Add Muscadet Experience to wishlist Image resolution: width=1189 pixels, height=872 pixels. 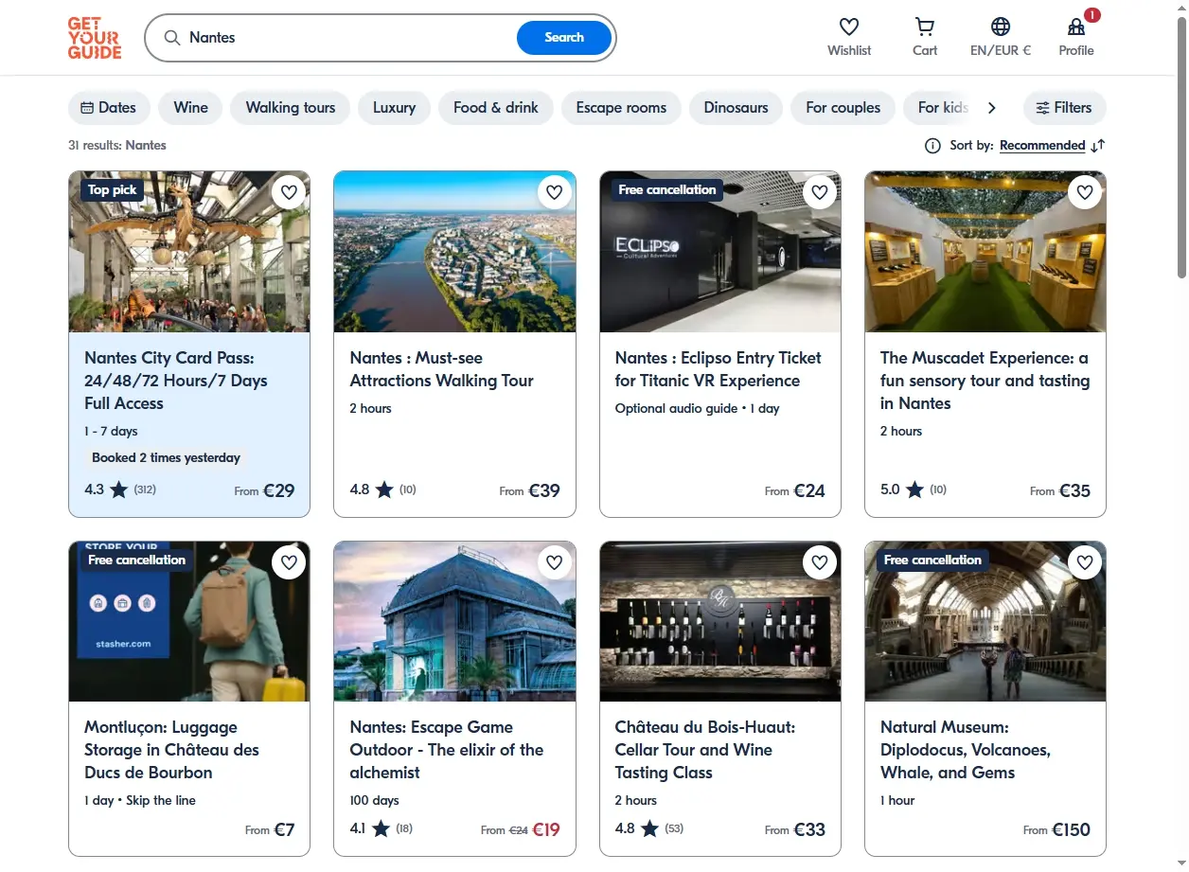point(1085,192)
